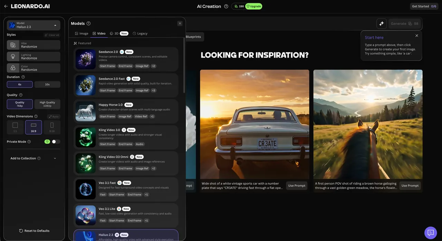The width and height of the screenshot is (442, 241).
Task: Expand +2 tags on Kling Video O3 Omni
Action: pos(154,169)
